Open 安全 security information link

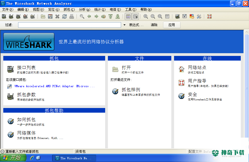click(x=192, y=95)
